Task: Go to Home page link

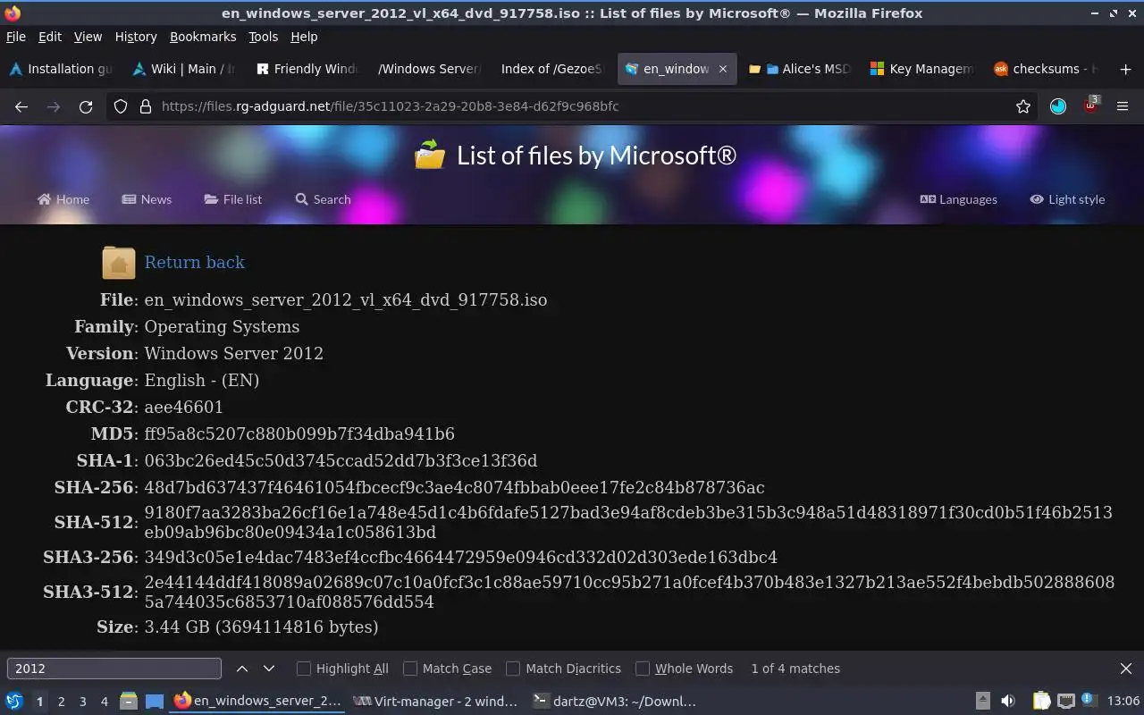Action: coord(63,199)
